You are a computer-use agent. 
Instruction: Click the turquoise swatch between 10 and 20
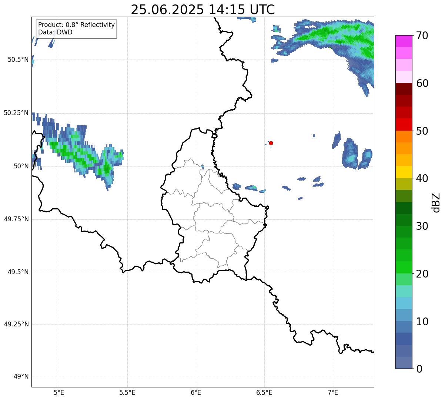(404, 291)
